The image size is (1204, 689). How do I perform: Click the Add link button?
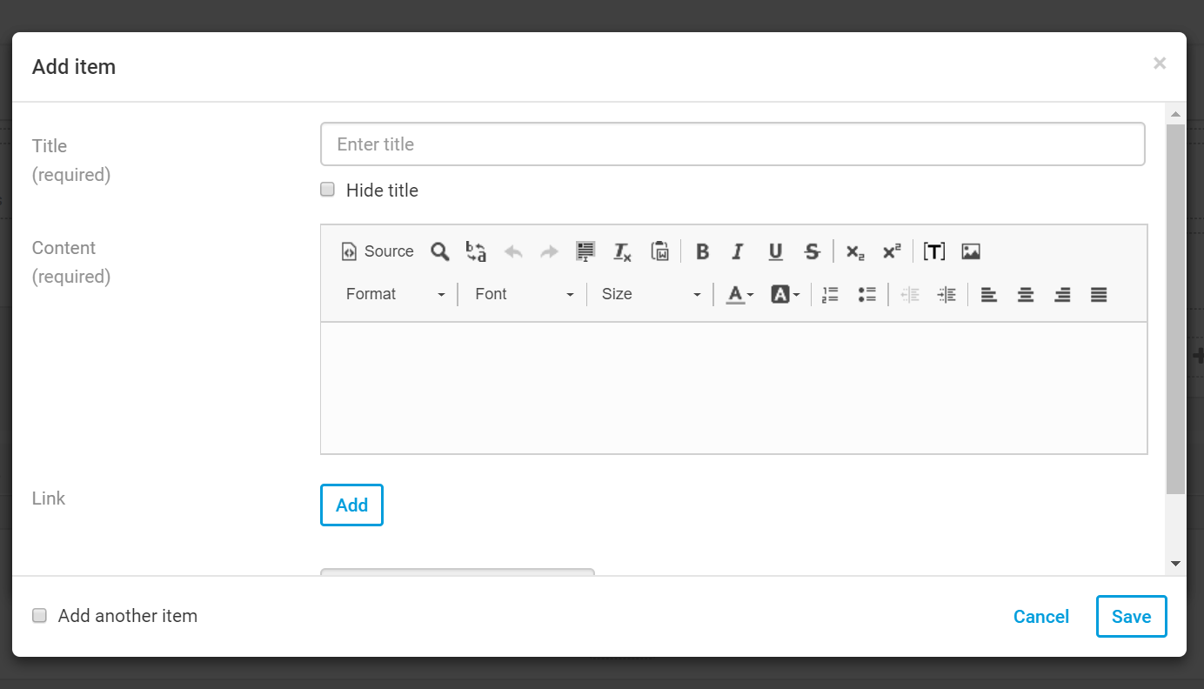coord(351,505)
